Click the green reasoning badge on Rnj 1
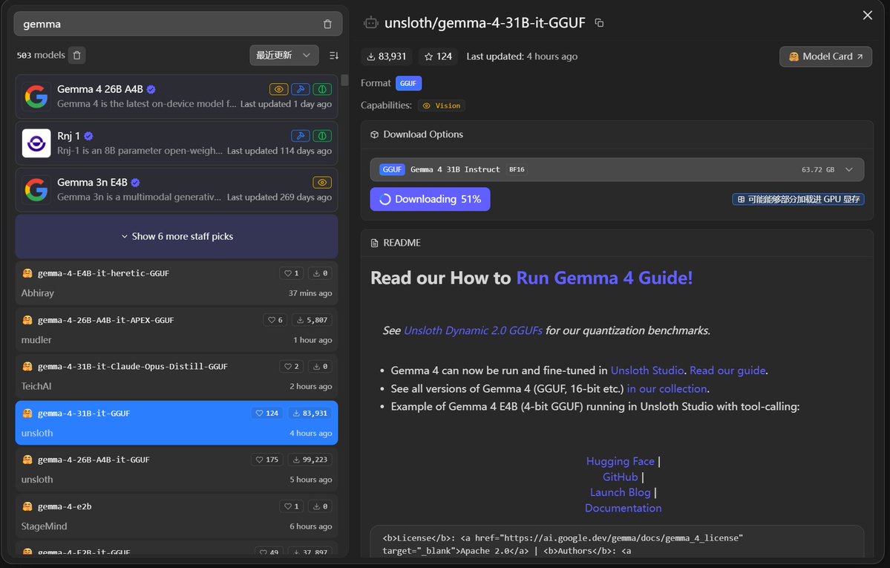Viewport: 890px width, 568px height. coord(322,136)
